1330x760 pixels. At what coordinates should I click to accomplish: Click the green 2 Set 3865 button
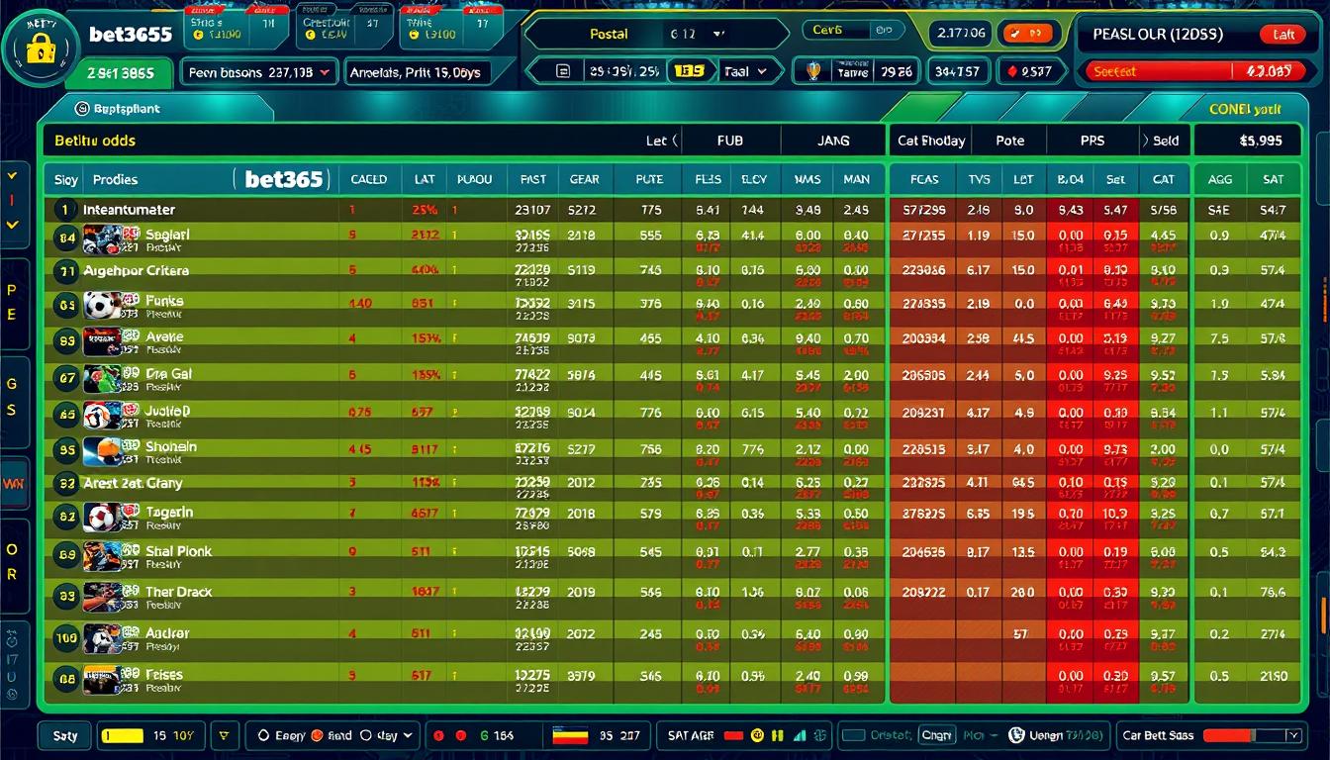(x=121, y=73)
